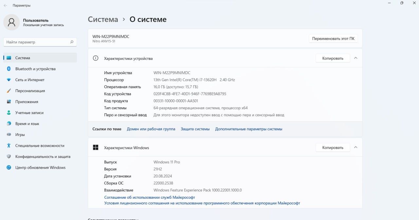Click the Windows 11 Pro edition value

tap(167, 162)
